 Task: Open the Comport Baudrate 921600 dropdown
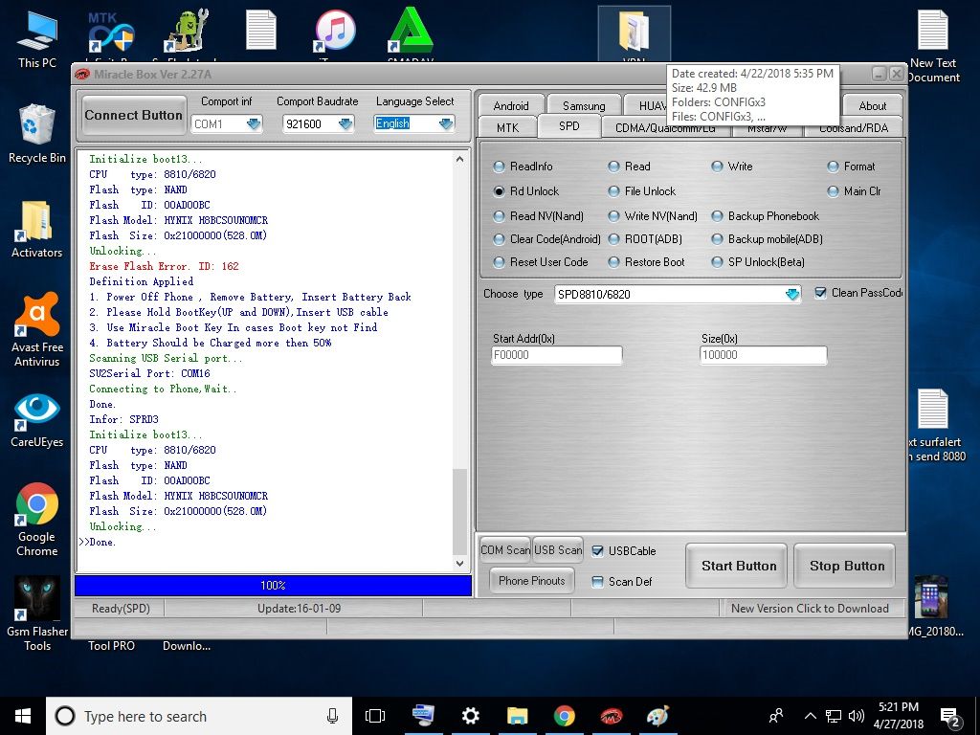click(345, 123)
